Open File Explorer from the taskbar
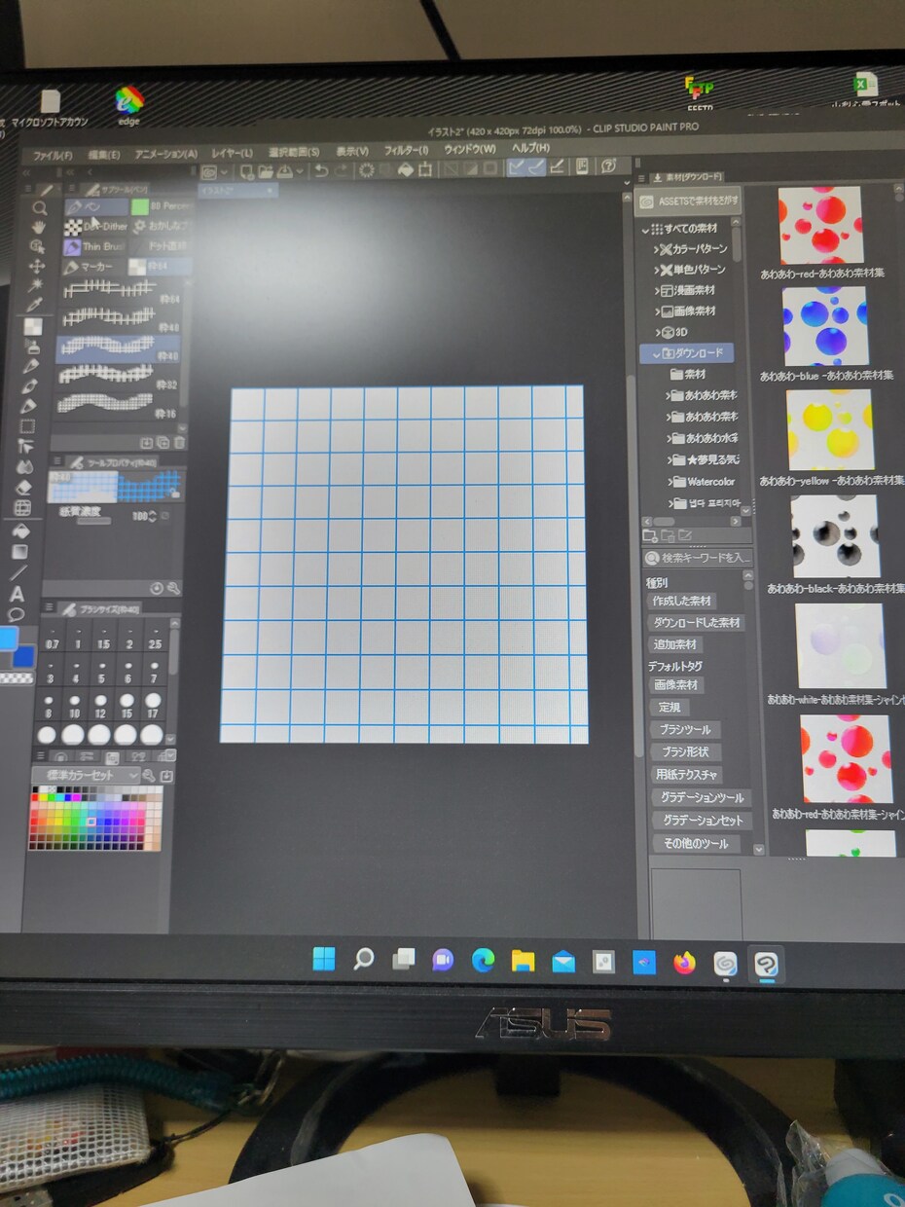The image size is (905, 1207). (524, 962)
